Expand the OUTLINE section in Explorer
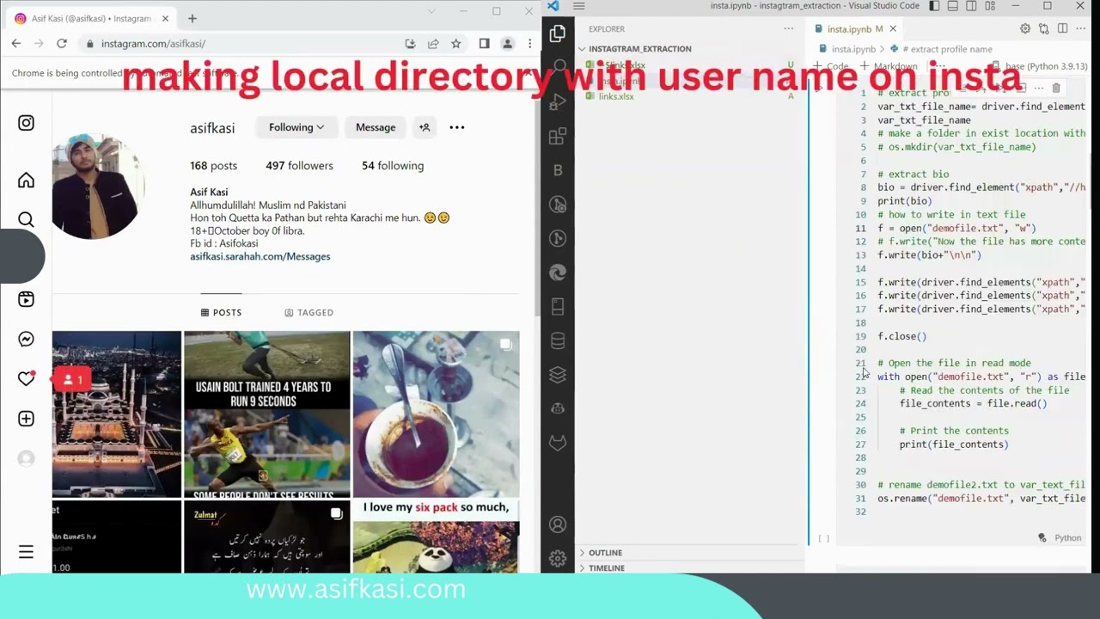Image resolution: width=1100 pixels, height=619 pixels. 692,553
